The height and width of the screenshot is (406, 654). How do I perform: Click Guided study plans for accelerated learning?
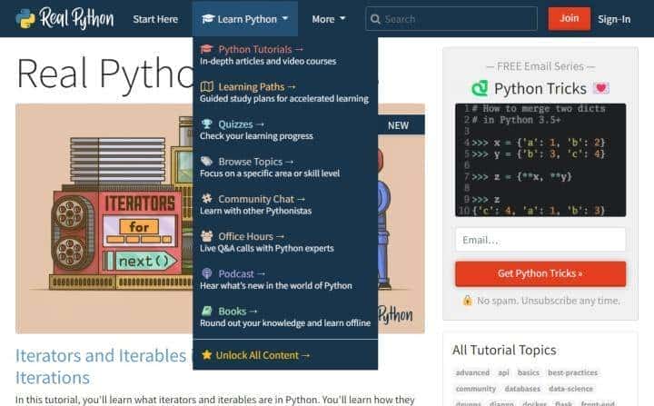[284, 99]
